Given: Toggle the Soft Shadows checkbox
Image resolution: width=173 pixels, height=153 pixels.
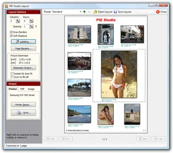Looking at the screenshot, I should coord(11,36).
